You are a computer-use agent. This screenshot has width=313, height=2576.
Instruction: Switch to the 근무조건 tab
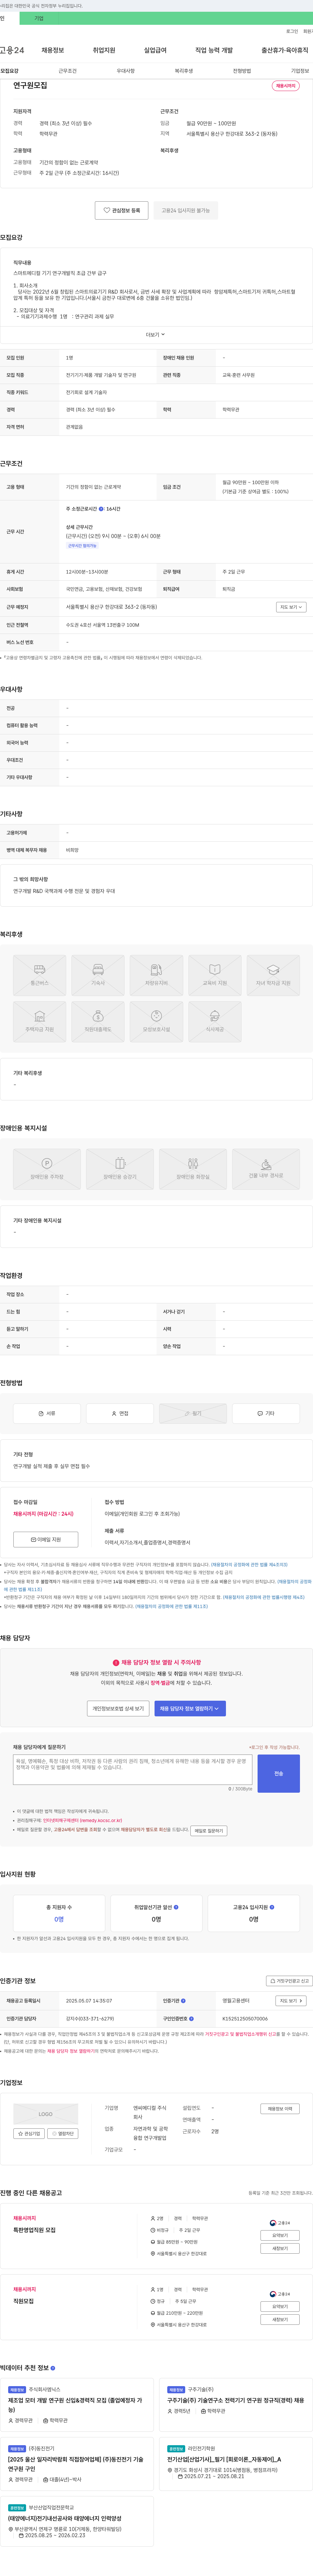(x=67, y=71)
